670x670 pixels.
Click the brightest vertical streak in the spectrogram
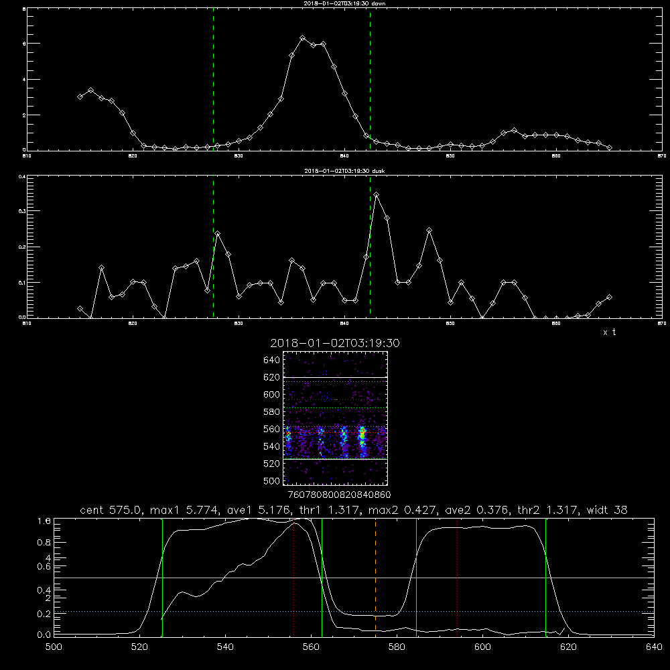click(362, 442)
